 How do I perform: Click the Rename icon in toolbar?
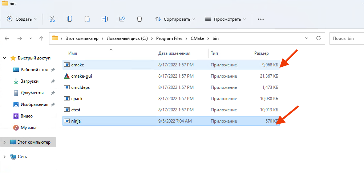[x=105, y=19]
